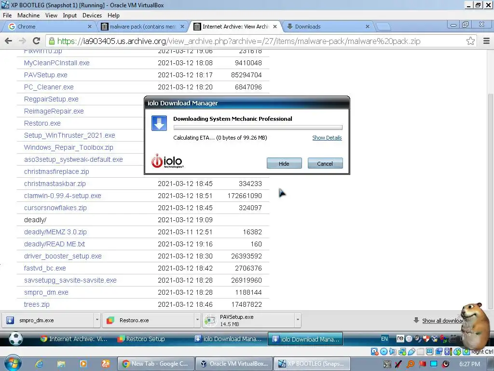Image resolution: width=494 pixels, height=371 pixels.
Task: Click the EN language indicator in guest tray
Action: pos(384,339)
